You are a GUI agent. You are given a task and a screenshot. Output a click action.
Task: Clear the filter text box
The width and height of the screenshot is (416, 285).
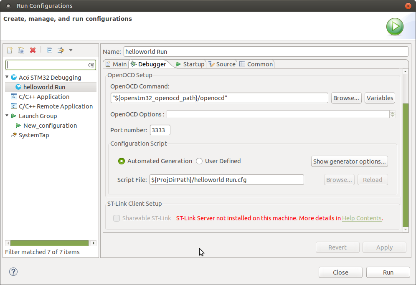point(91,65)
